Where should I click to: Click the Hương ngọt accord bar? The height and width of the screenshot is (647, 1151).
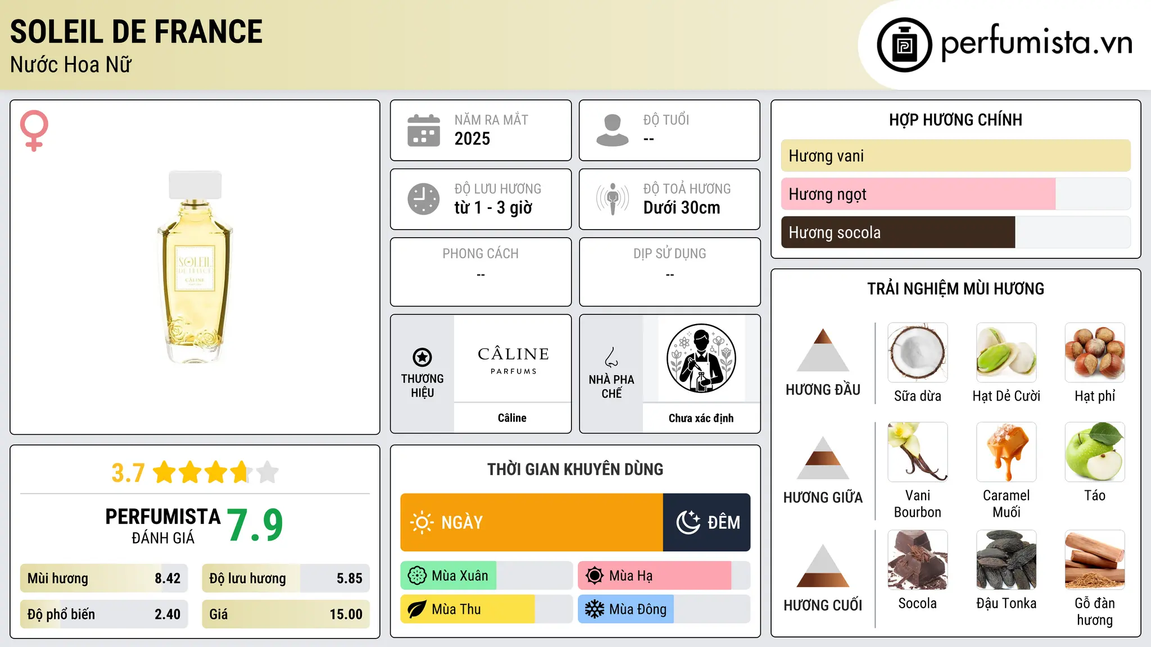pos(955,194)
